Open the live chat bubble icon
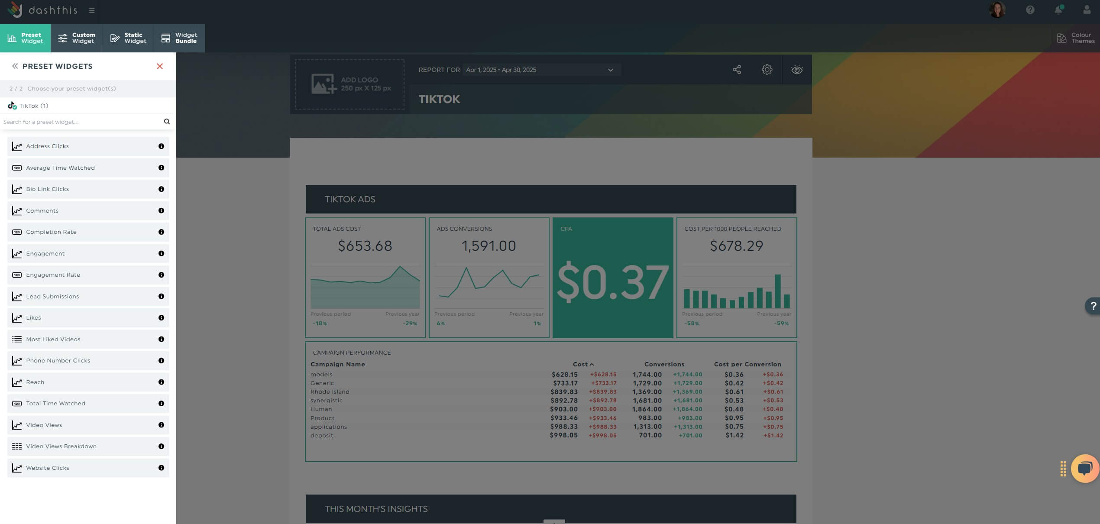The image size is (1100, 524). (x=1085, y=468)
